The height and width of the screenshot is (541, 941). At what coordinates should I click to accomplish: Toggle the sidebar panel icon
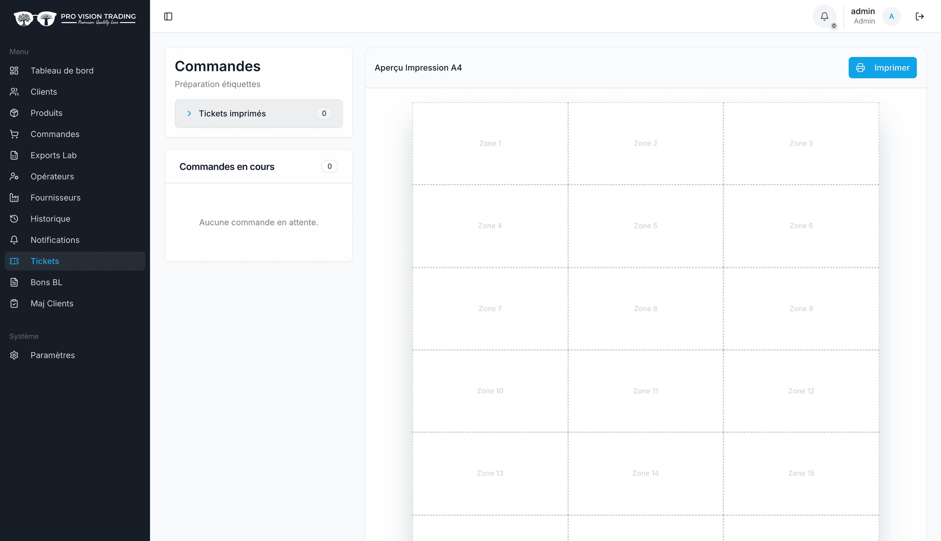pyautogui.click(x=168, y=16)
